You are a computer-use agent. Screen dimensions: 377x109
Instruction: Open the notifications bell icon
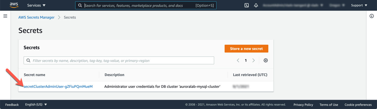tap(256, 5)
